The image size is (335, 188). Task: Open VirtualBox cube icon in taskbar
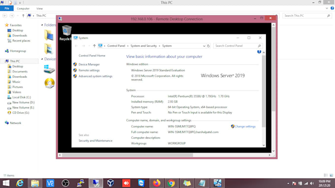coord(111,183)
